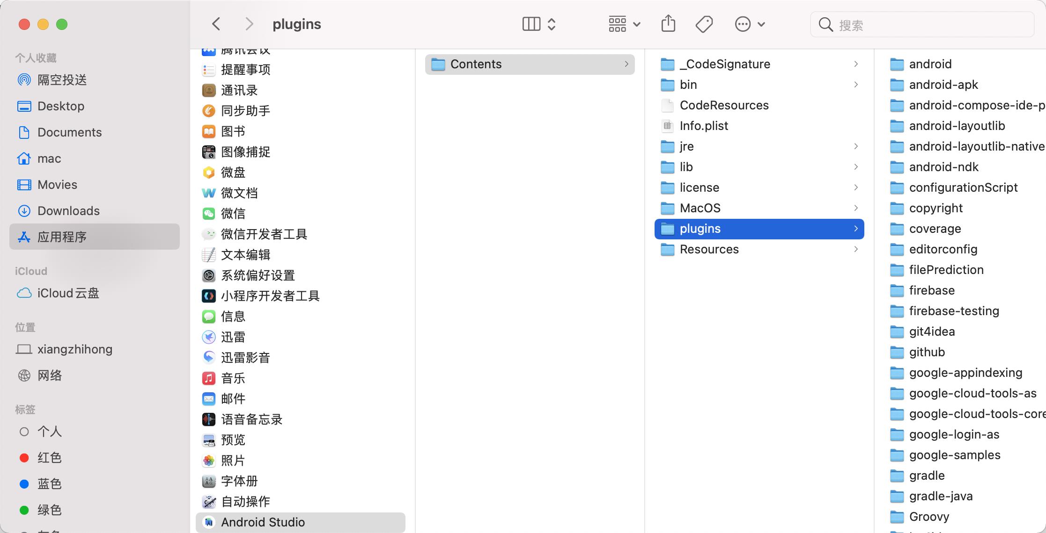1046x533 pixels.
Task: Select Android Studio app
Action: point(301,522)
